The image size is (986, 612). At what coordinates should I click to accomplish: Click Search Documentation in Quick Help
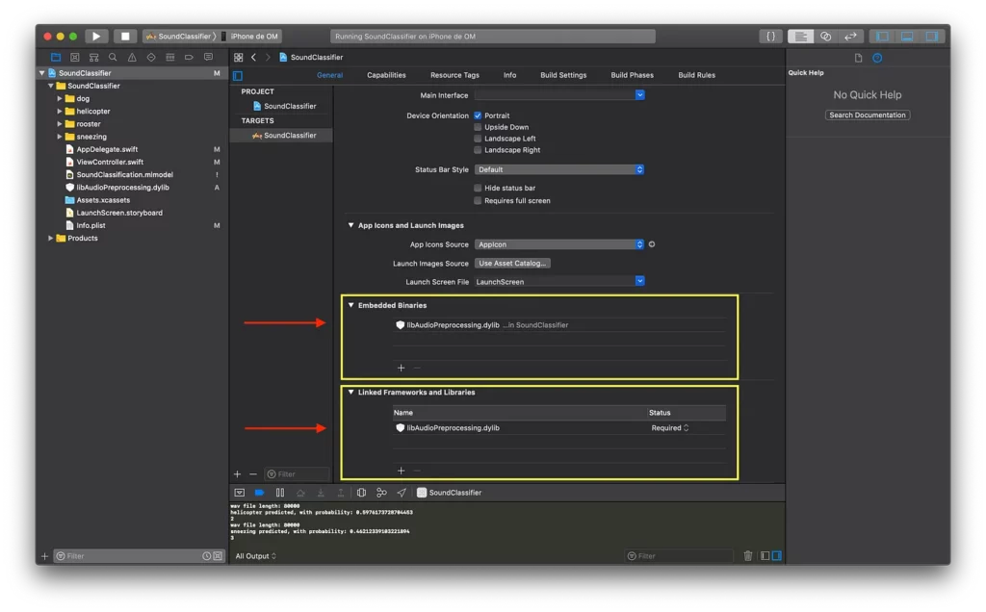(x=868, y=115)
